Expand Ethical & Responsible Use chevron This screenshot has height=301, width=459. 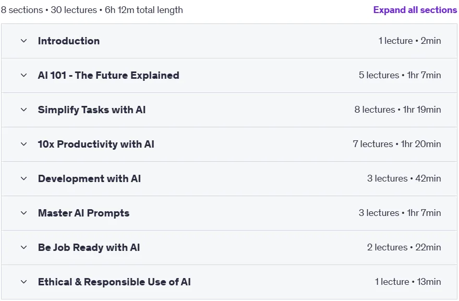tap(23, 282)
